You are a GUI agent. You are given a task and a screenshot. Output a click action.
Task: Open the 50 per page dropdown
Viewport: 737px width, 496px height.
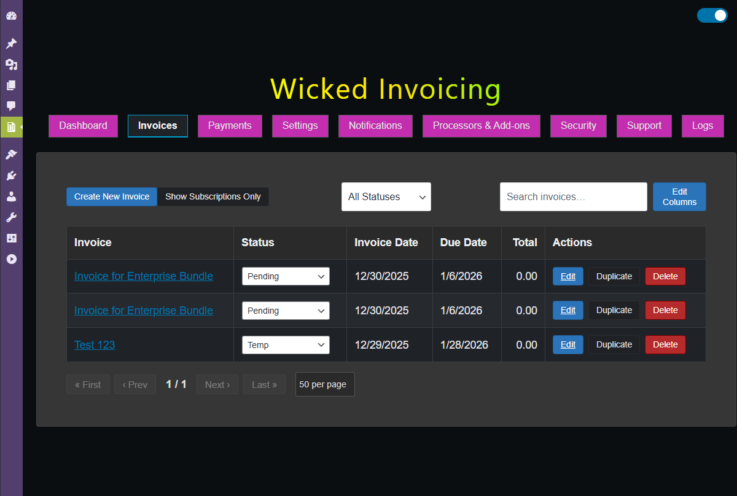(x=324, y=384)
